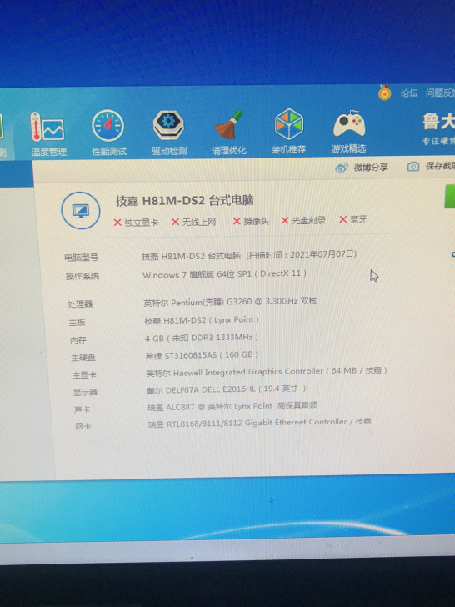Click the 摄像头 feature label
Viewport: 455px width, 607px height.
pyautogui.click(x=256, y=221)
